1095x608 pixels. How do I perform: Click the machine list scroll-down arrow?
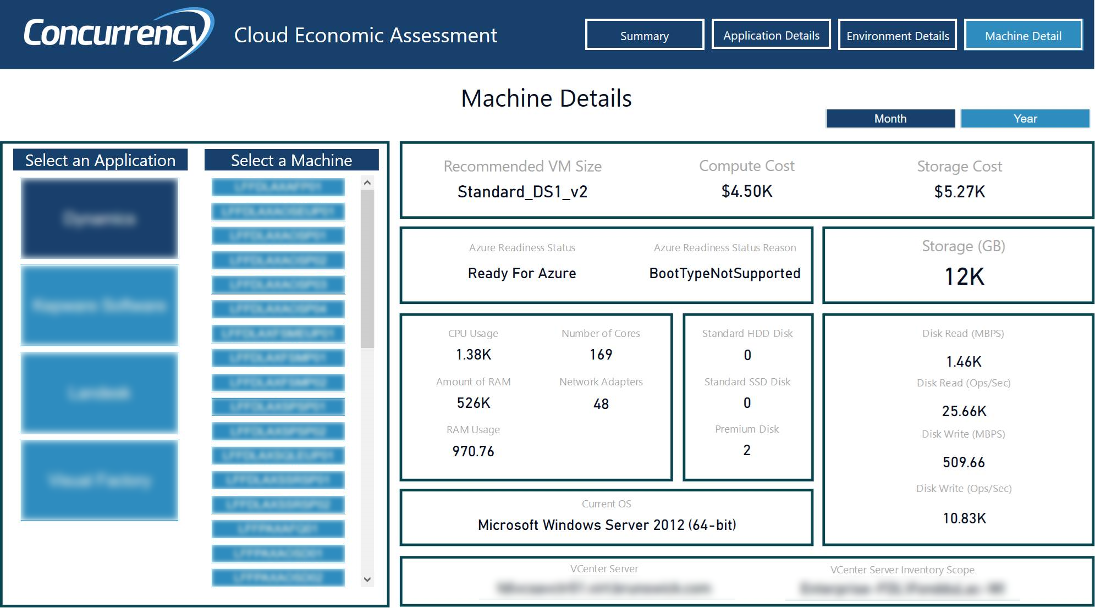pos(367,579)
